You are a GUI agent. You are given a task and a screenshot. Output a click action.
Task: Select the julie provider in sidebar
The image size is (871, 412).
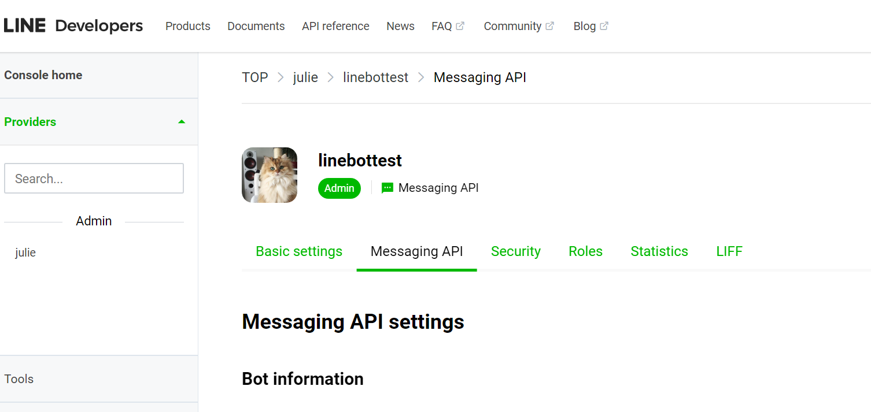pyautogui.click(x=25, y=253)
